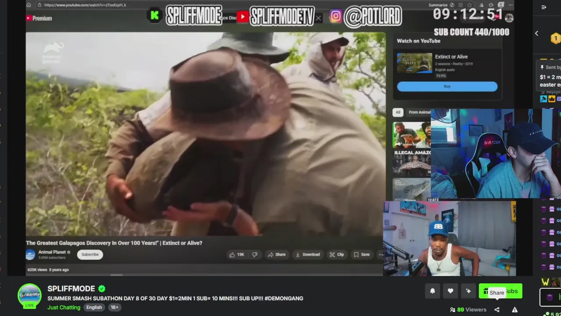Viewport: 561px width, 316px height.
Task: Open the YouTube more actions three-dot menu
Action: point(380,255)
